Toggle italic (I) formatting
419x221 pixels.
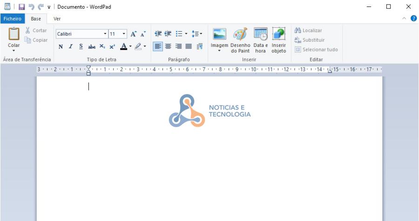tap(71, 46)
